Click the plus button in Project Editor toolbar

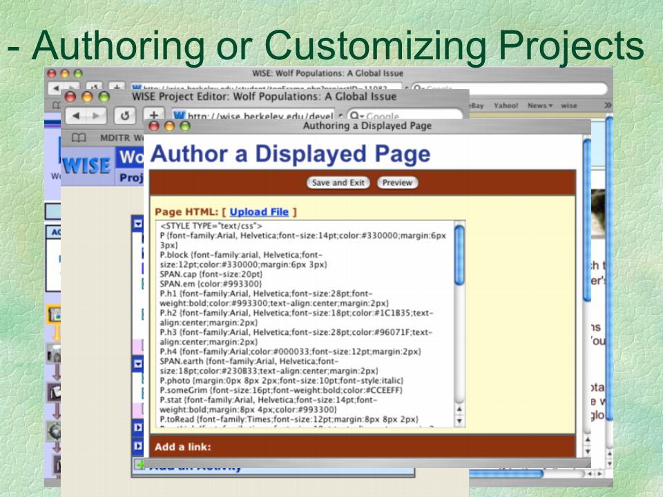(153, 115)
